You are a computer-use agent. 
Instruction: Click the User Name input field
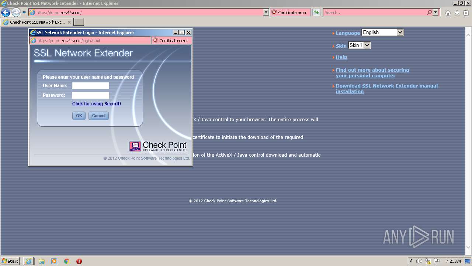click(x=91, y=86)
